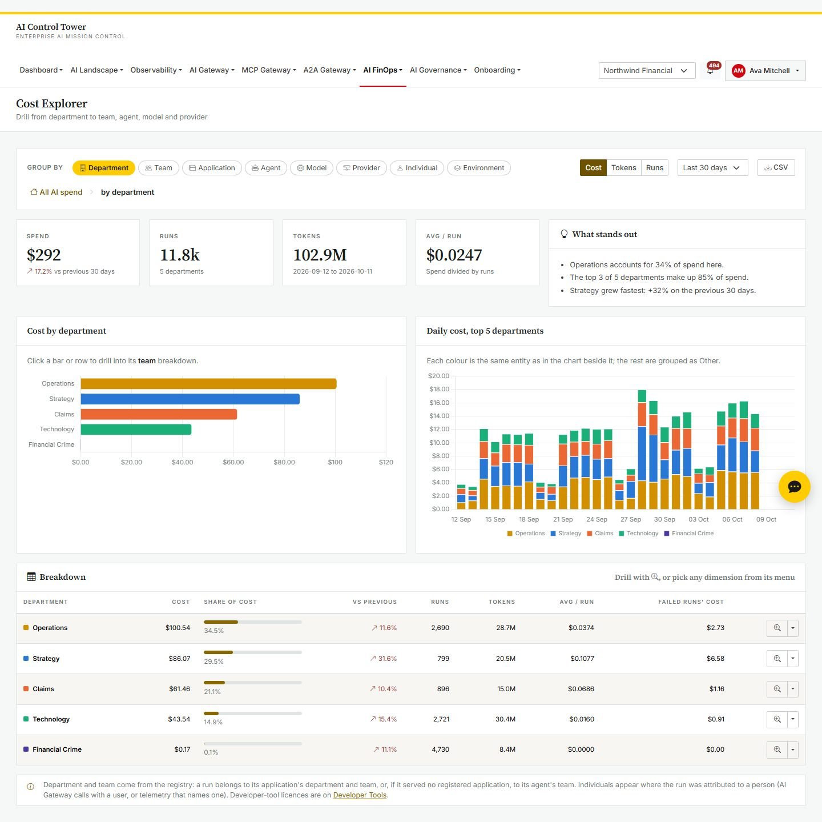This screenshot has width=822, height=822.
Task: Switch metric to Runs
Action: point(654,168)
